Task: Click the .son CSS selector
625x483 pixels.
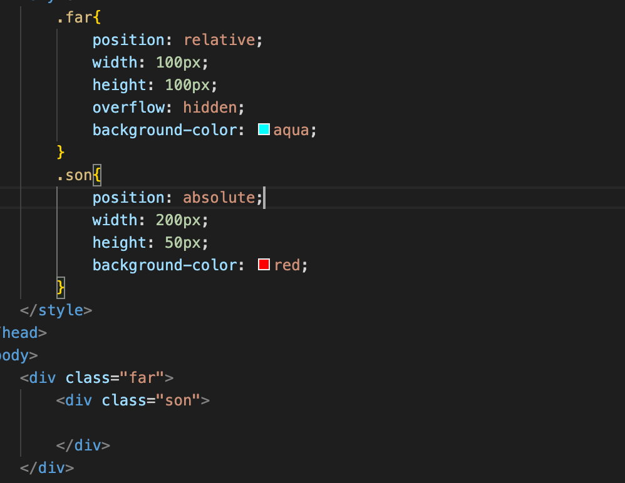Action: click(x=75, y=175)
